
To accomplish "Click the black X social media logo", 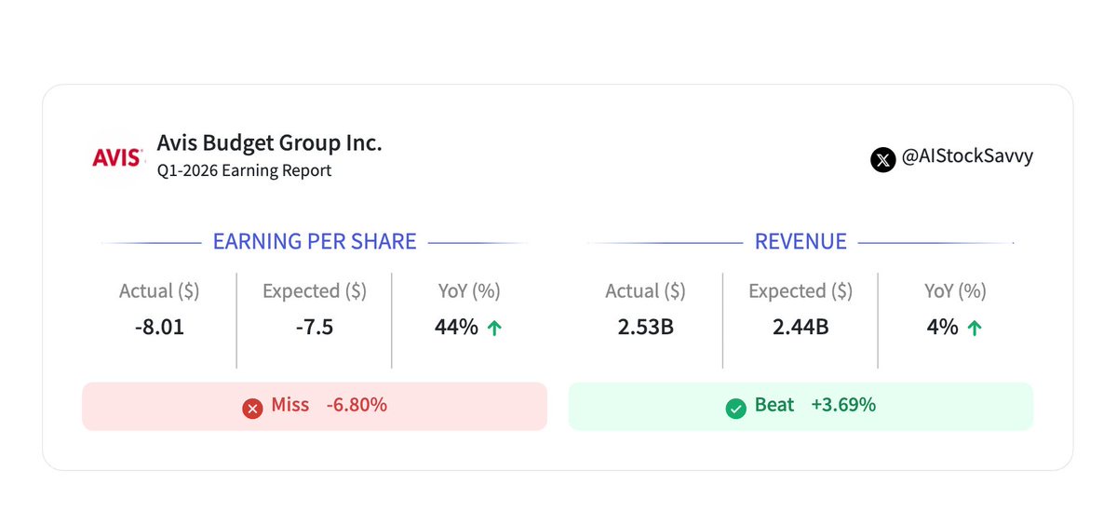I will click(882, 159).
